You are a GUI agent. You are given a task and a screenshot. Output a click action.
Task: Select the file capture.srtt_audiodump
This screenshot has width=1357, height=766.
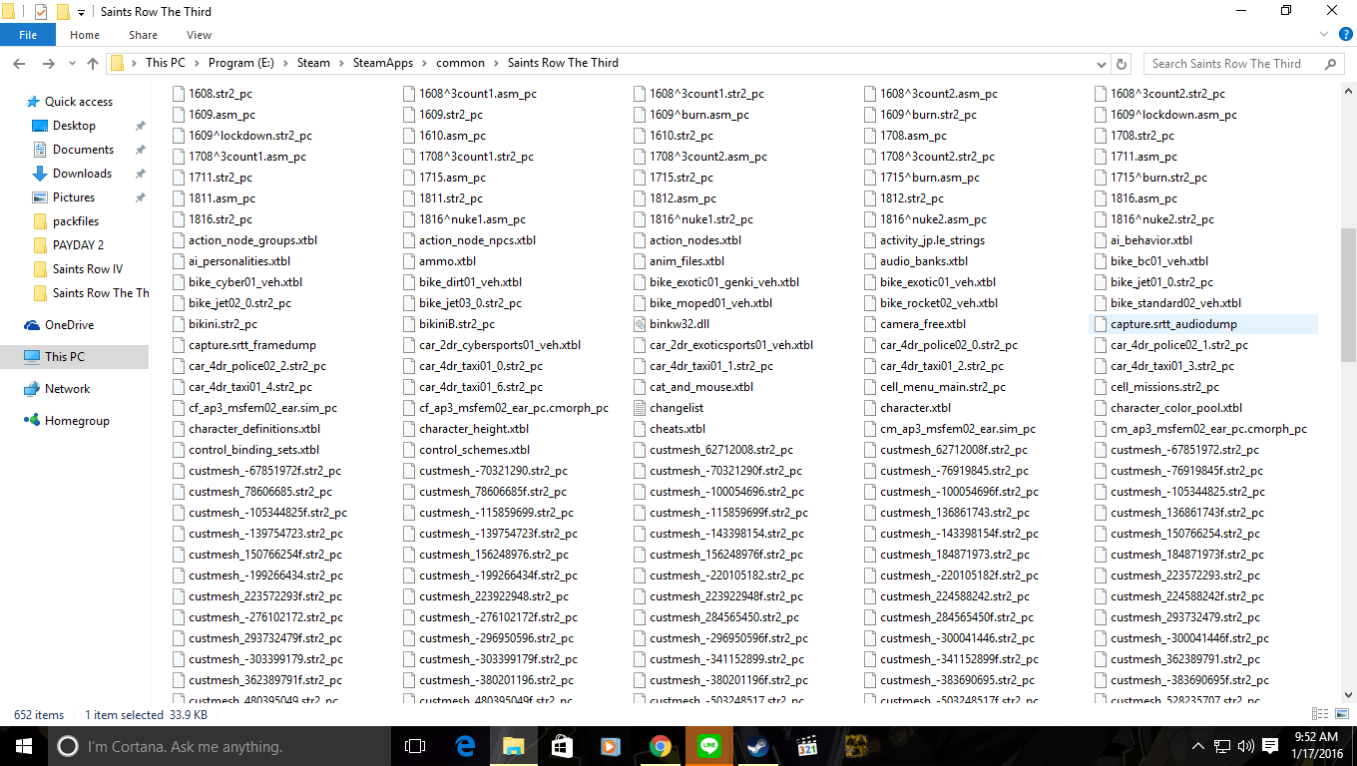click(x=1173, y=324)
